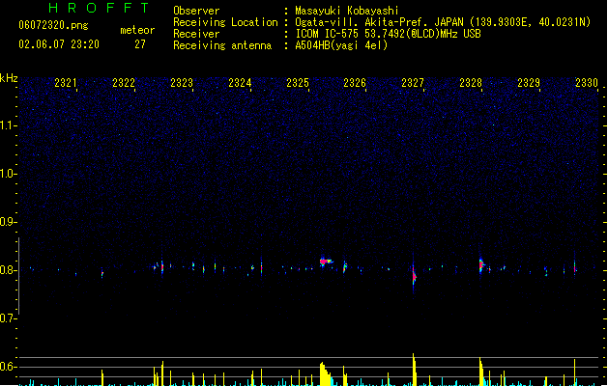Click the 2325 time marker
Image resolution: width=608 pixels, height=386 pixels.
pyautogui.click(x=298, y=82)
